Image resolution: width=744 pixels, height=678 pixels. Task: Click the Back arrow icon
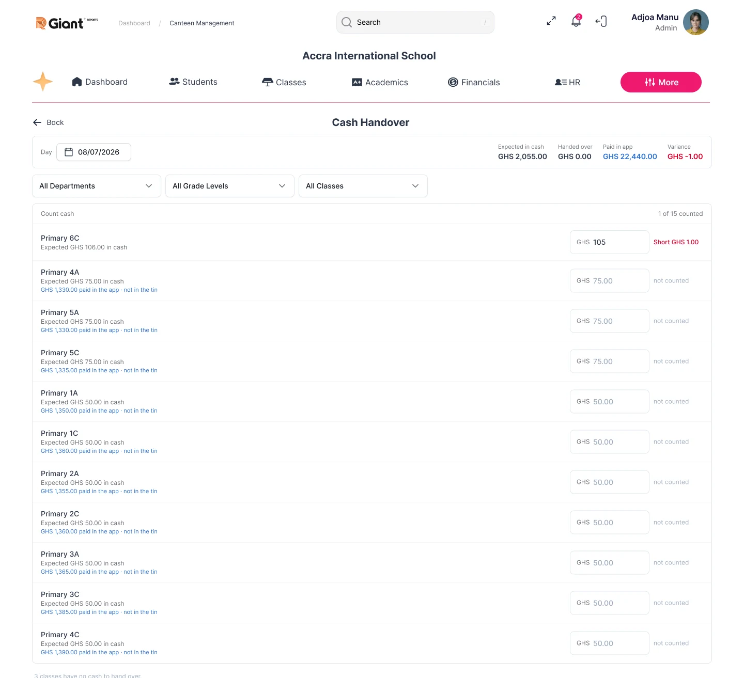(37, 122)
